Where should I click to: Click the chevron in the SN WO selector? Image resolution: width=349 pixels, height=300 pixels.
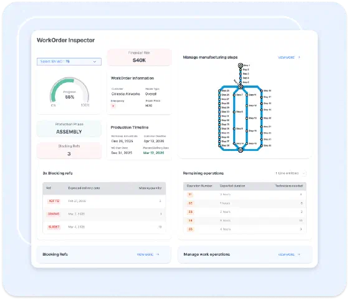95,62
